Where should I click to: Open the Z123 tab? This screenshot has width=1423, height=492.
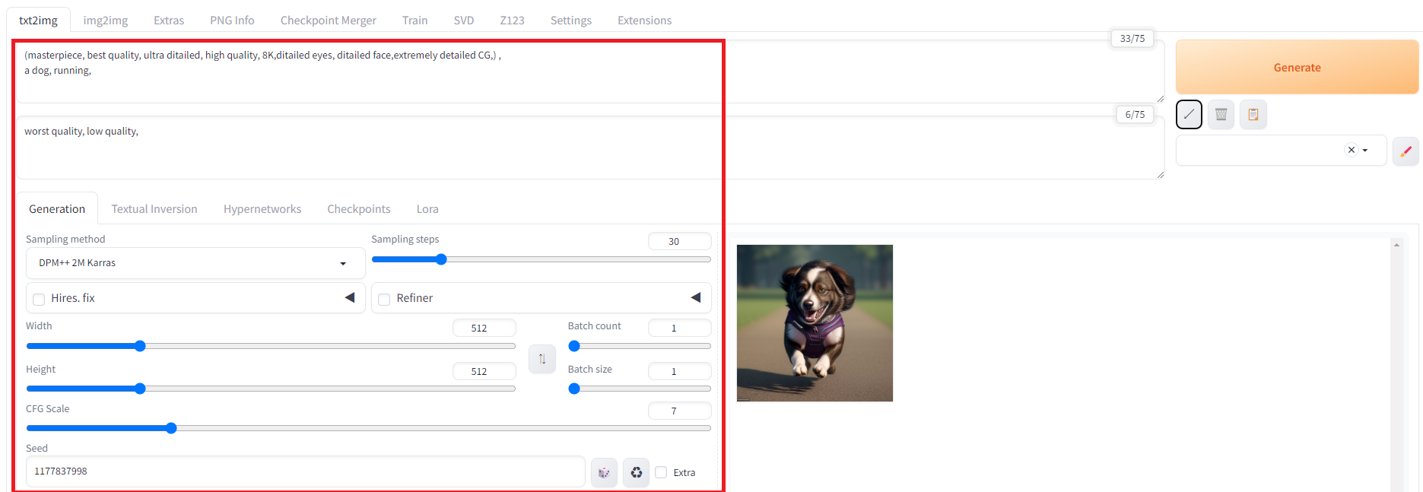(513, 21)
